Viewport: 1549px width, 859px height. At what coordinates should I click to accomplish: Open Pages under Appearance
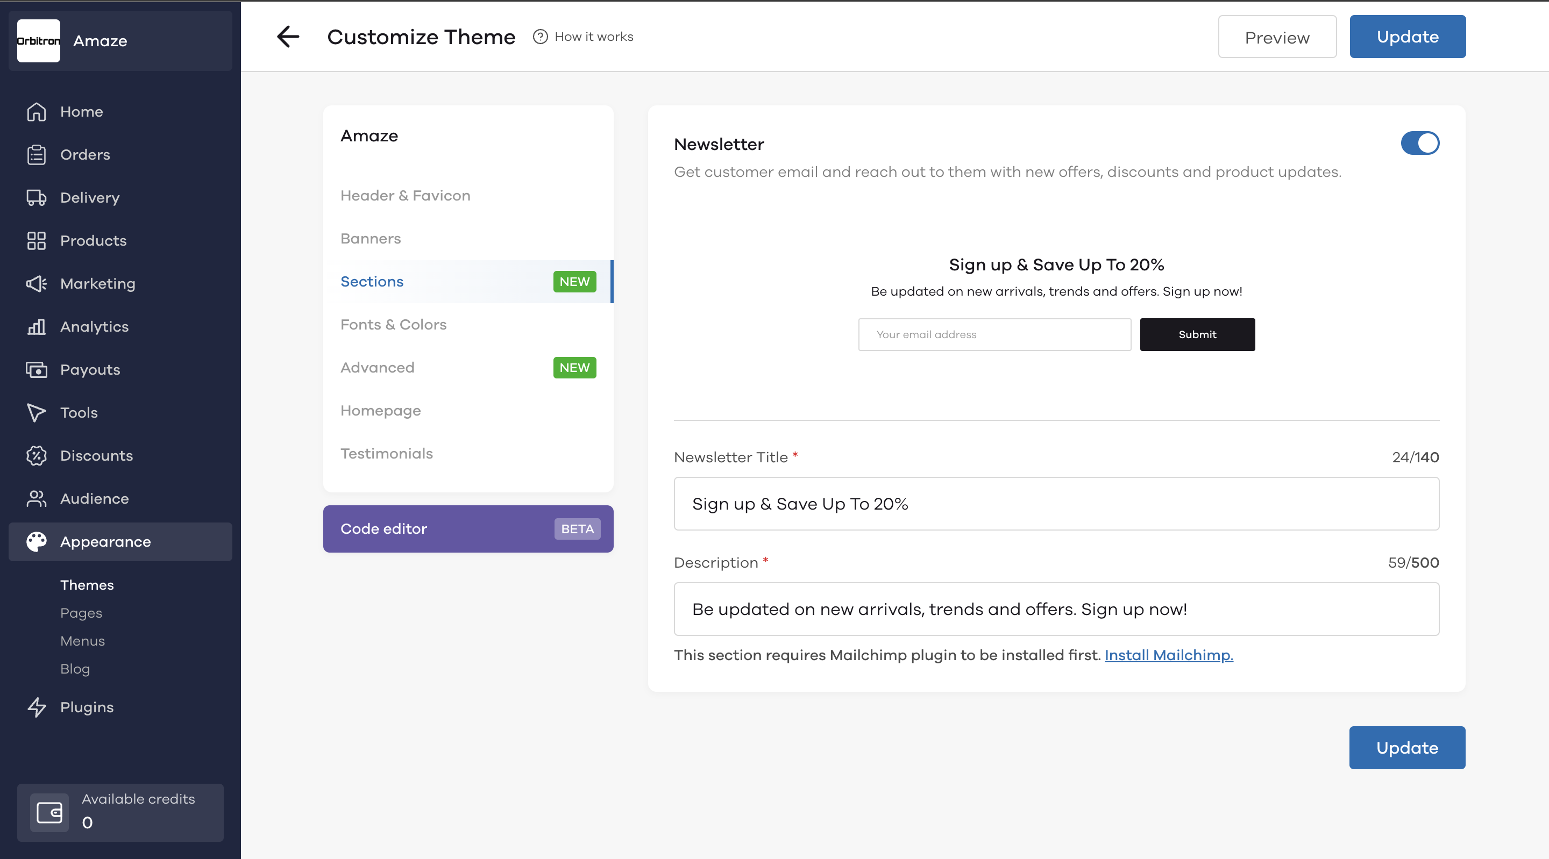pos(81,613)
